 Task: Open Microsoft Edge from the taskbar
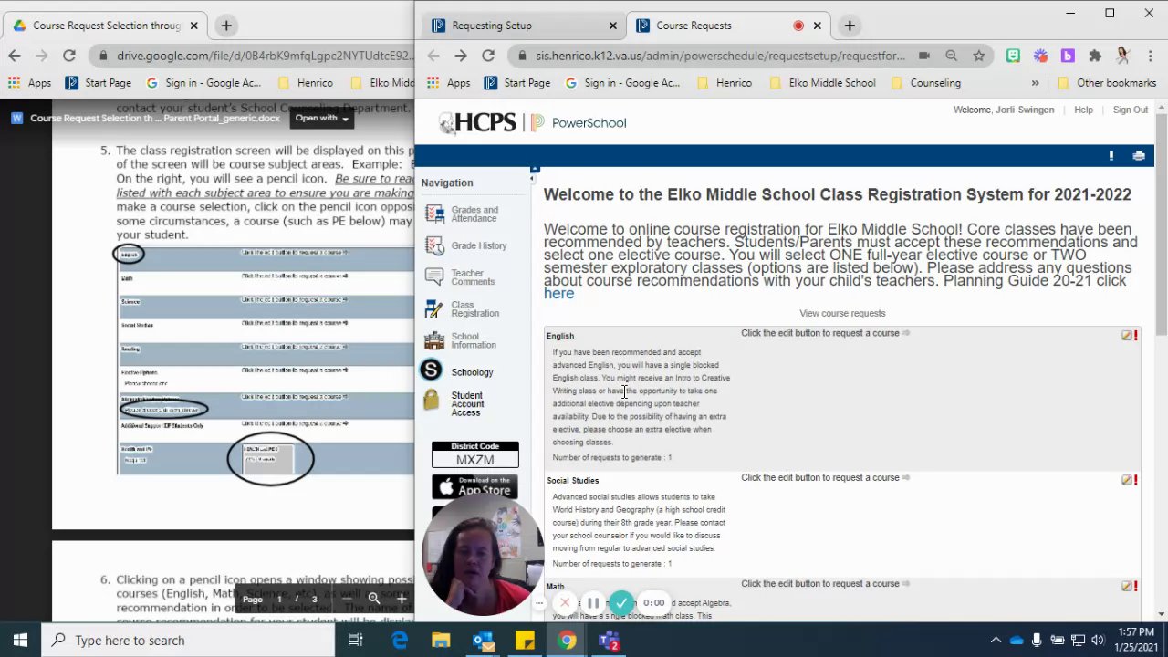(400, 641)
